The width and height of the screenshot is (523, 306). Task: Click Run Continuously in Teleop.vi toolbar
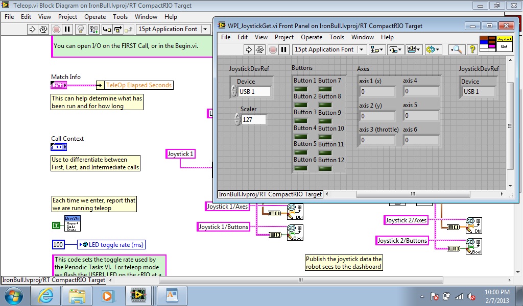click(x=43, y=29)
